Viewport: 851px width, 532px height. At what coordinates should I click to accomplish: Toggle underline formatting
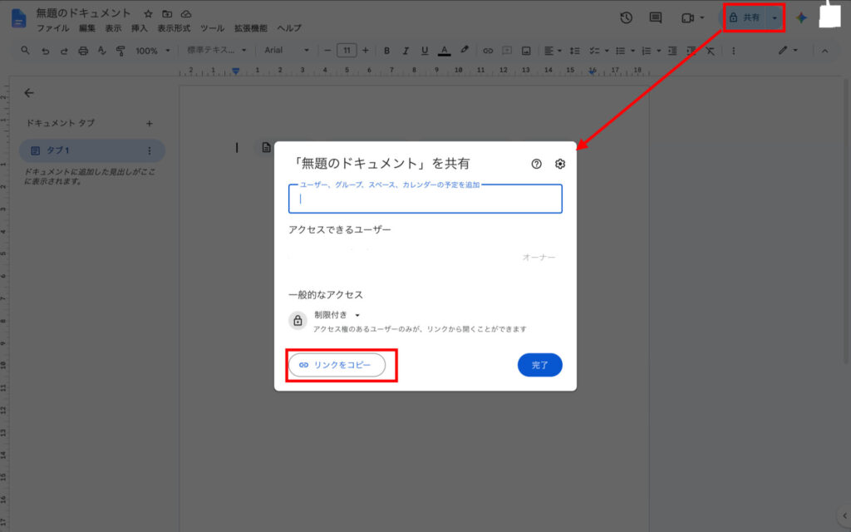[425, 51]
